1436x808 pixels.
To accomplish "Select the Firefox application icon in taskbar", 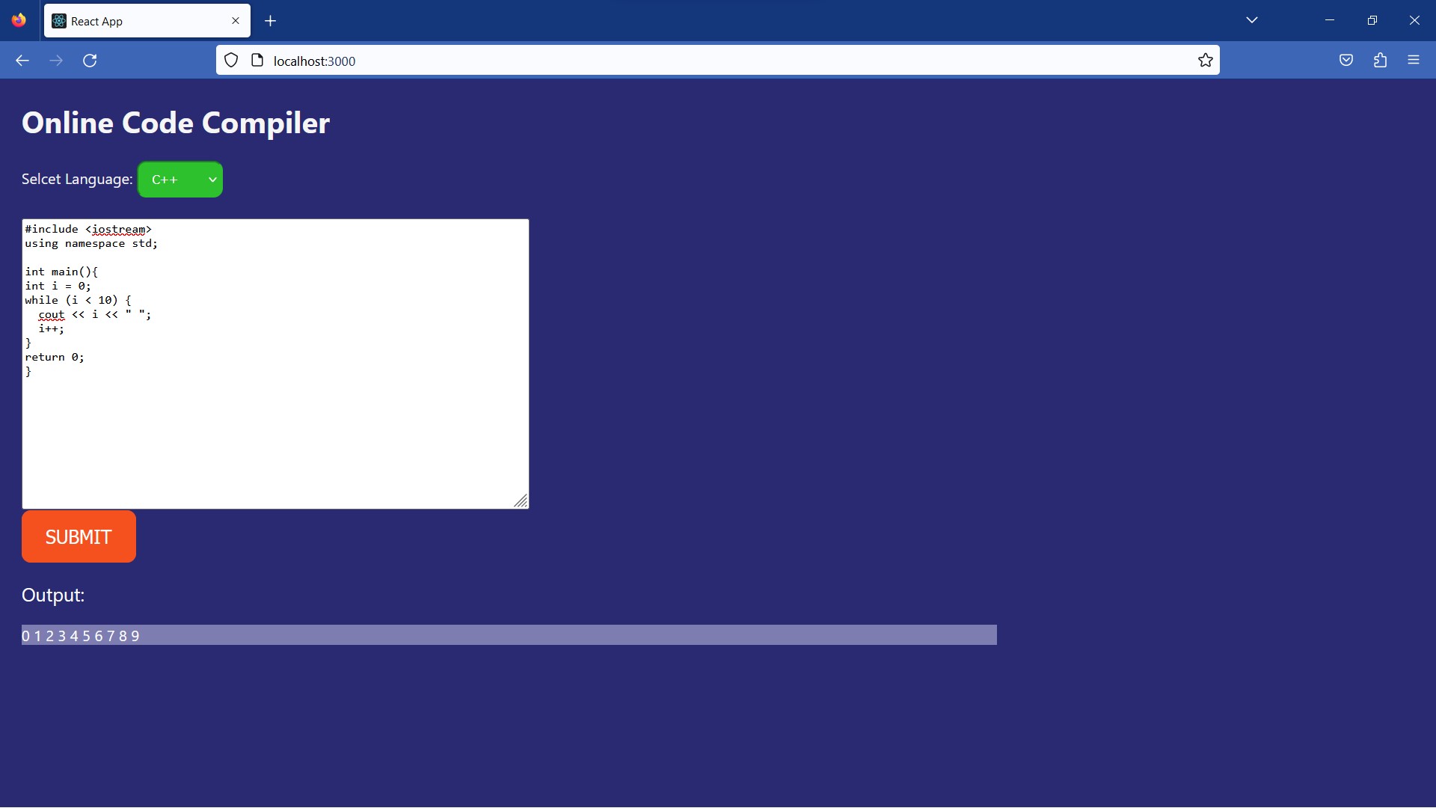I will tap(19, 19).
